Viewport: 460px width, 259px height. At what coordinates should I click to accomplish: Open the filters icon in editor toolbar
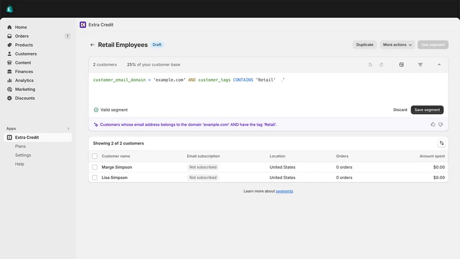click(420, 64)
